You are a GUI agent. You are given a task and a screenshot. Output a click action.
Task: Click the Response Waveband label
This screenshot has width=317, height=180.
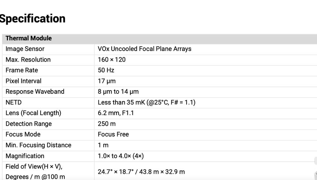pyautogui.click(x=35, y=91)
